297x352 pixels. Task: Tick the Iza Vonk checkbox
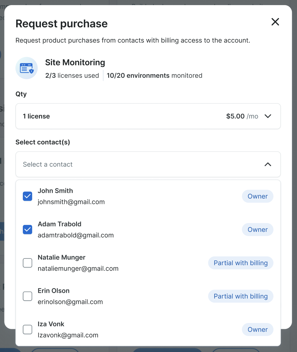point(28,329)
